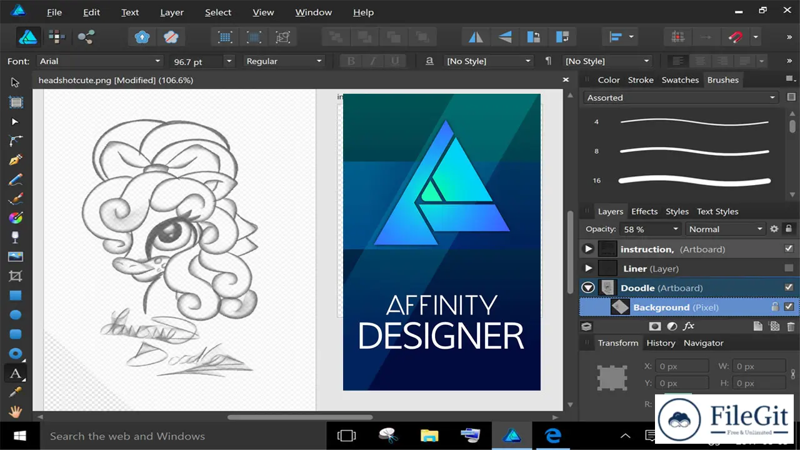Open the File menu

(x=54, y=12)
